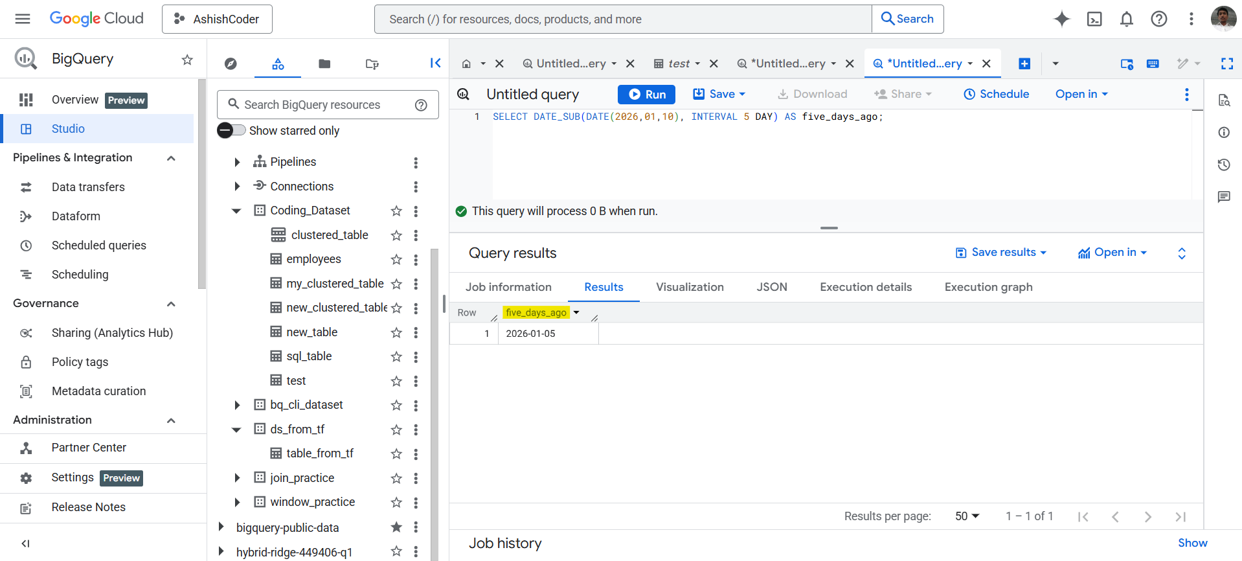Click the left navigation vertical scrollbar
The image size is (1242, 561).
pos(202,185)
